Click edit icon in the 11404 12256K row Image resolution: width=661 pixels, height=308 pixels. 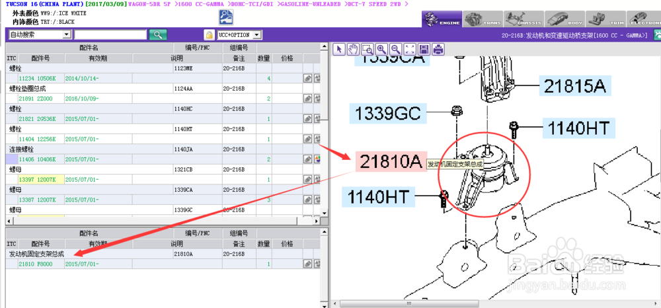tap(308, 139)
